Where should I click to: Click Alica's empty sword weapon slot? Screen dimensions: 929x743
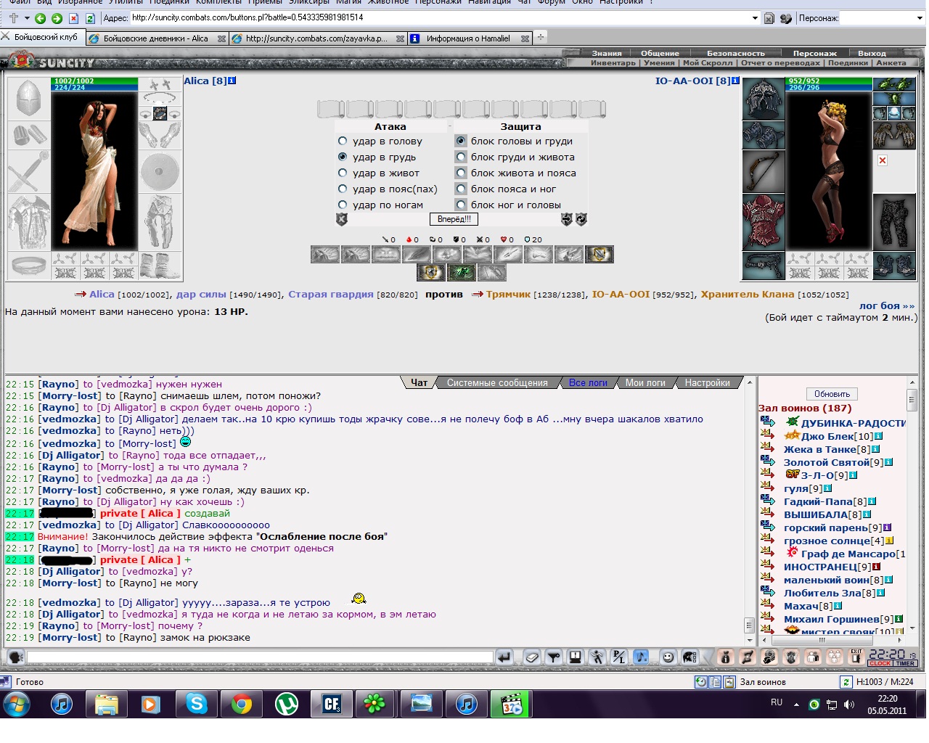(29, 172)
